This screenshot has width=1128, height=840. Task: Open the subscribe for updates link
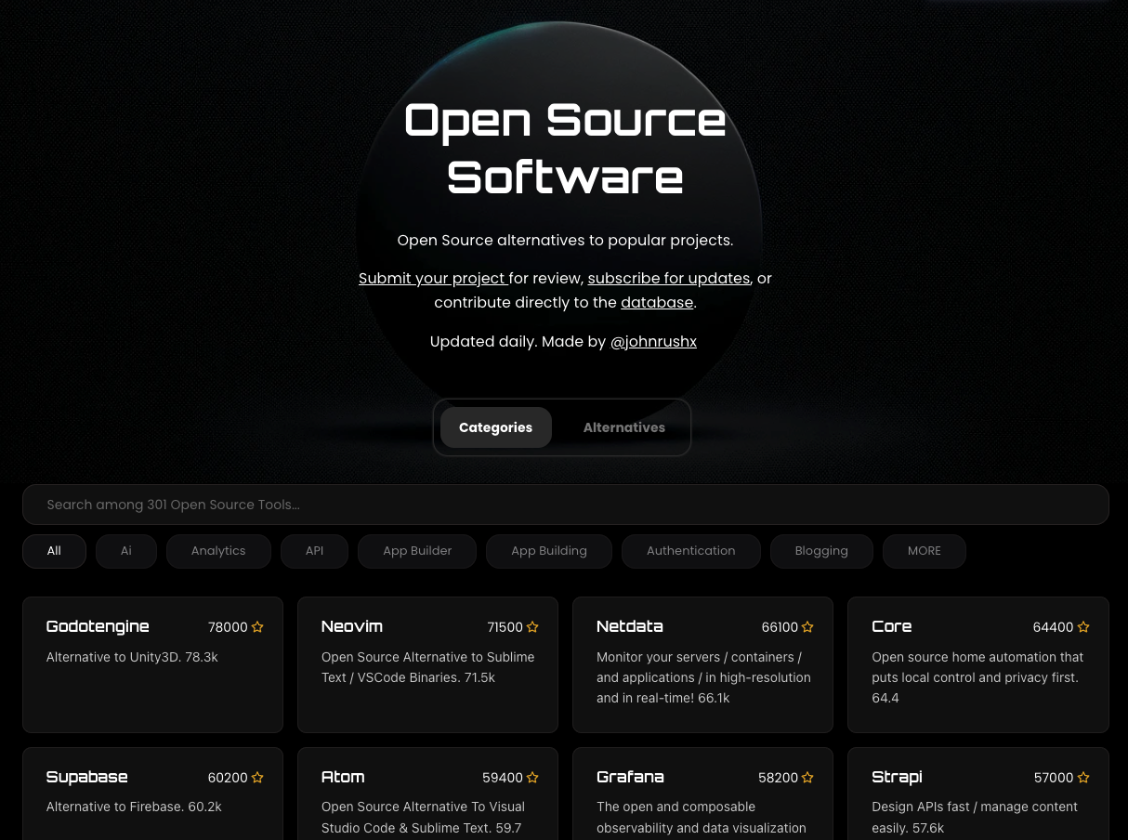(x=669, y=278)
